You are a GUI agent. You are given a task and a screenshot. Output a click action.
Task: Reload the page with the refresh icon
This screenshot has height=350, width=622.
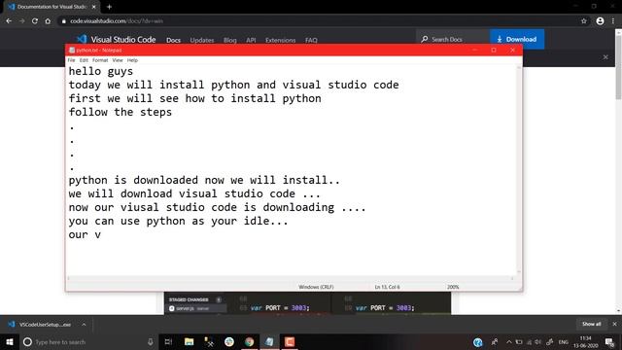[x=35, y=21]
